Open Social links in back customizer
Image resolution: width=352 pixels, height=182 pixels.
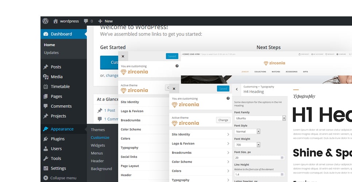144,157
